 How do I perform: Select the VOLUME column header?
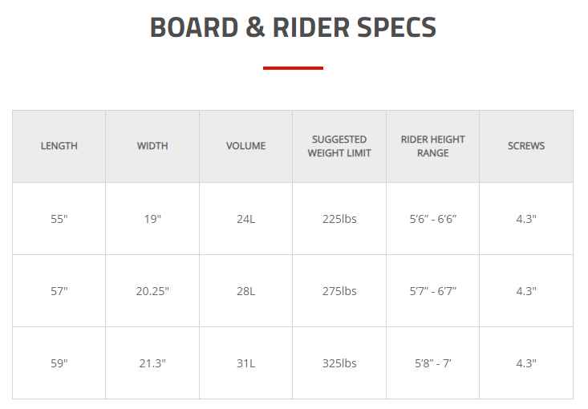click(x=245, y=146)
